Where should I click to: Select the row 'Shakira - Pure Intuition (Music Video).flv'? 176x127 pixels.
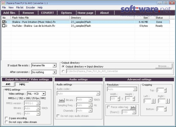click(85, 22)
